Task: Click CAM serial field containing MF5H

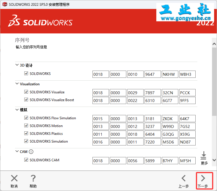Action: tap(187, 161)
